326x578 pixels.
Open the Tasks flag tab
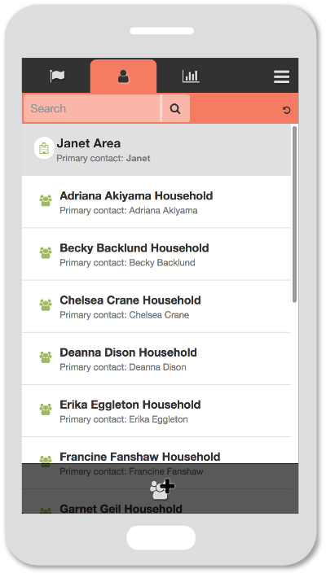point(57,76)
